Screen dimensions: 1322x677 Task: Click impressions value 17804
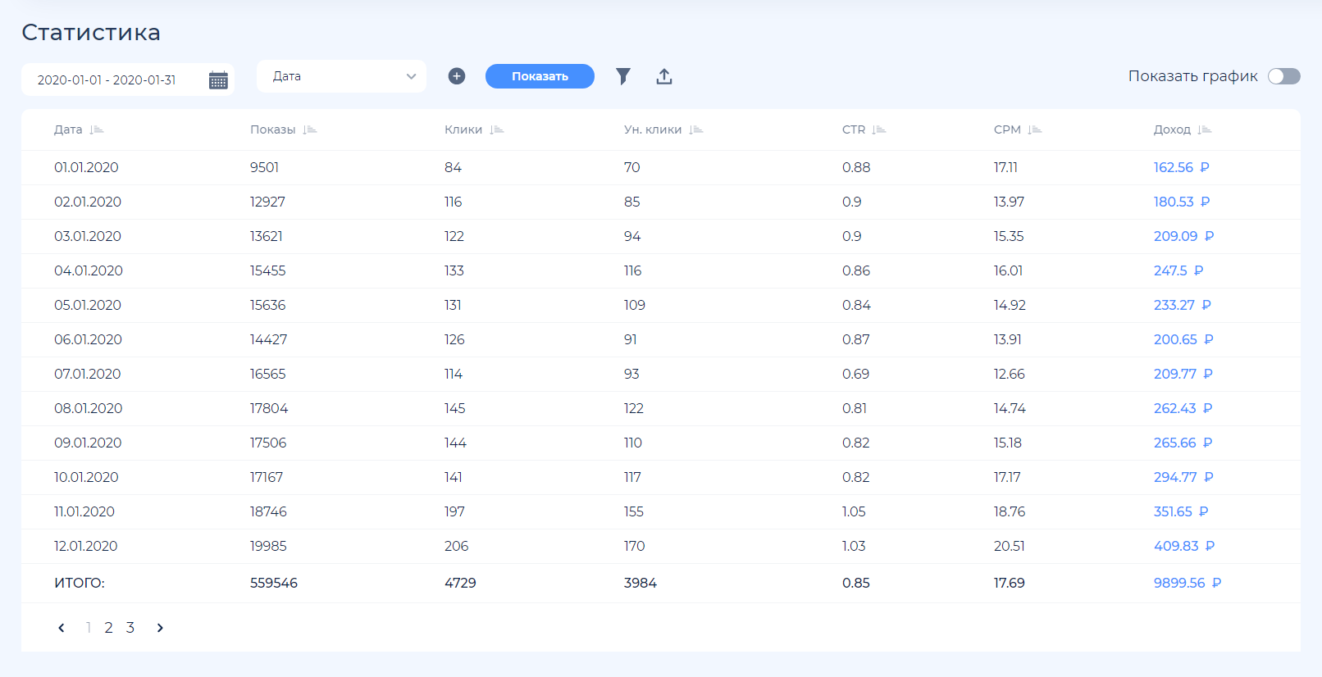[x=269, y=408]
